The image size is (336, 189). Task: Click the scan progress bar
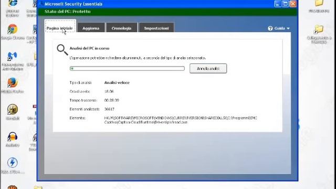click(x=127, y=68)
